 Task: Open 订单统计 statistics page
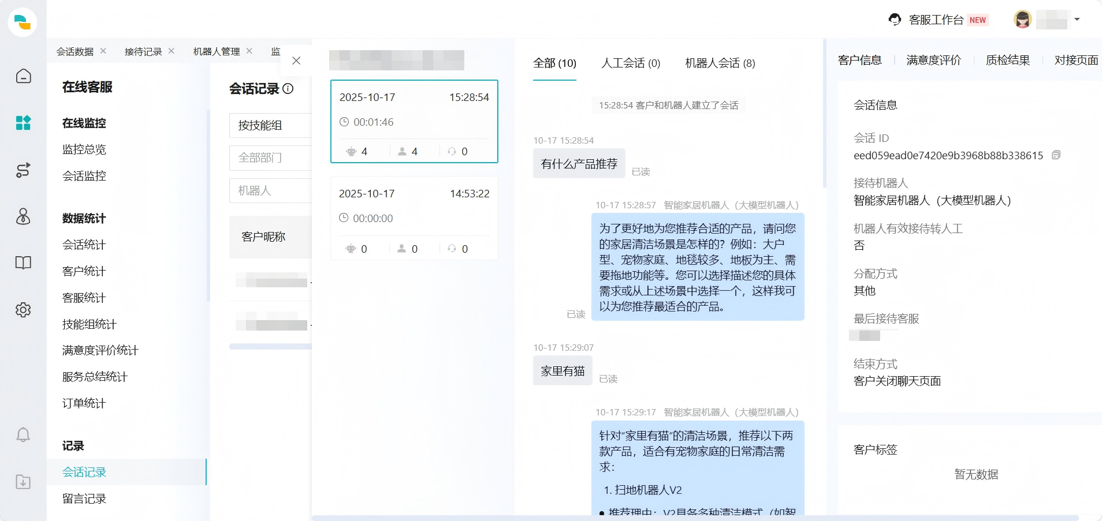point(83,403)
